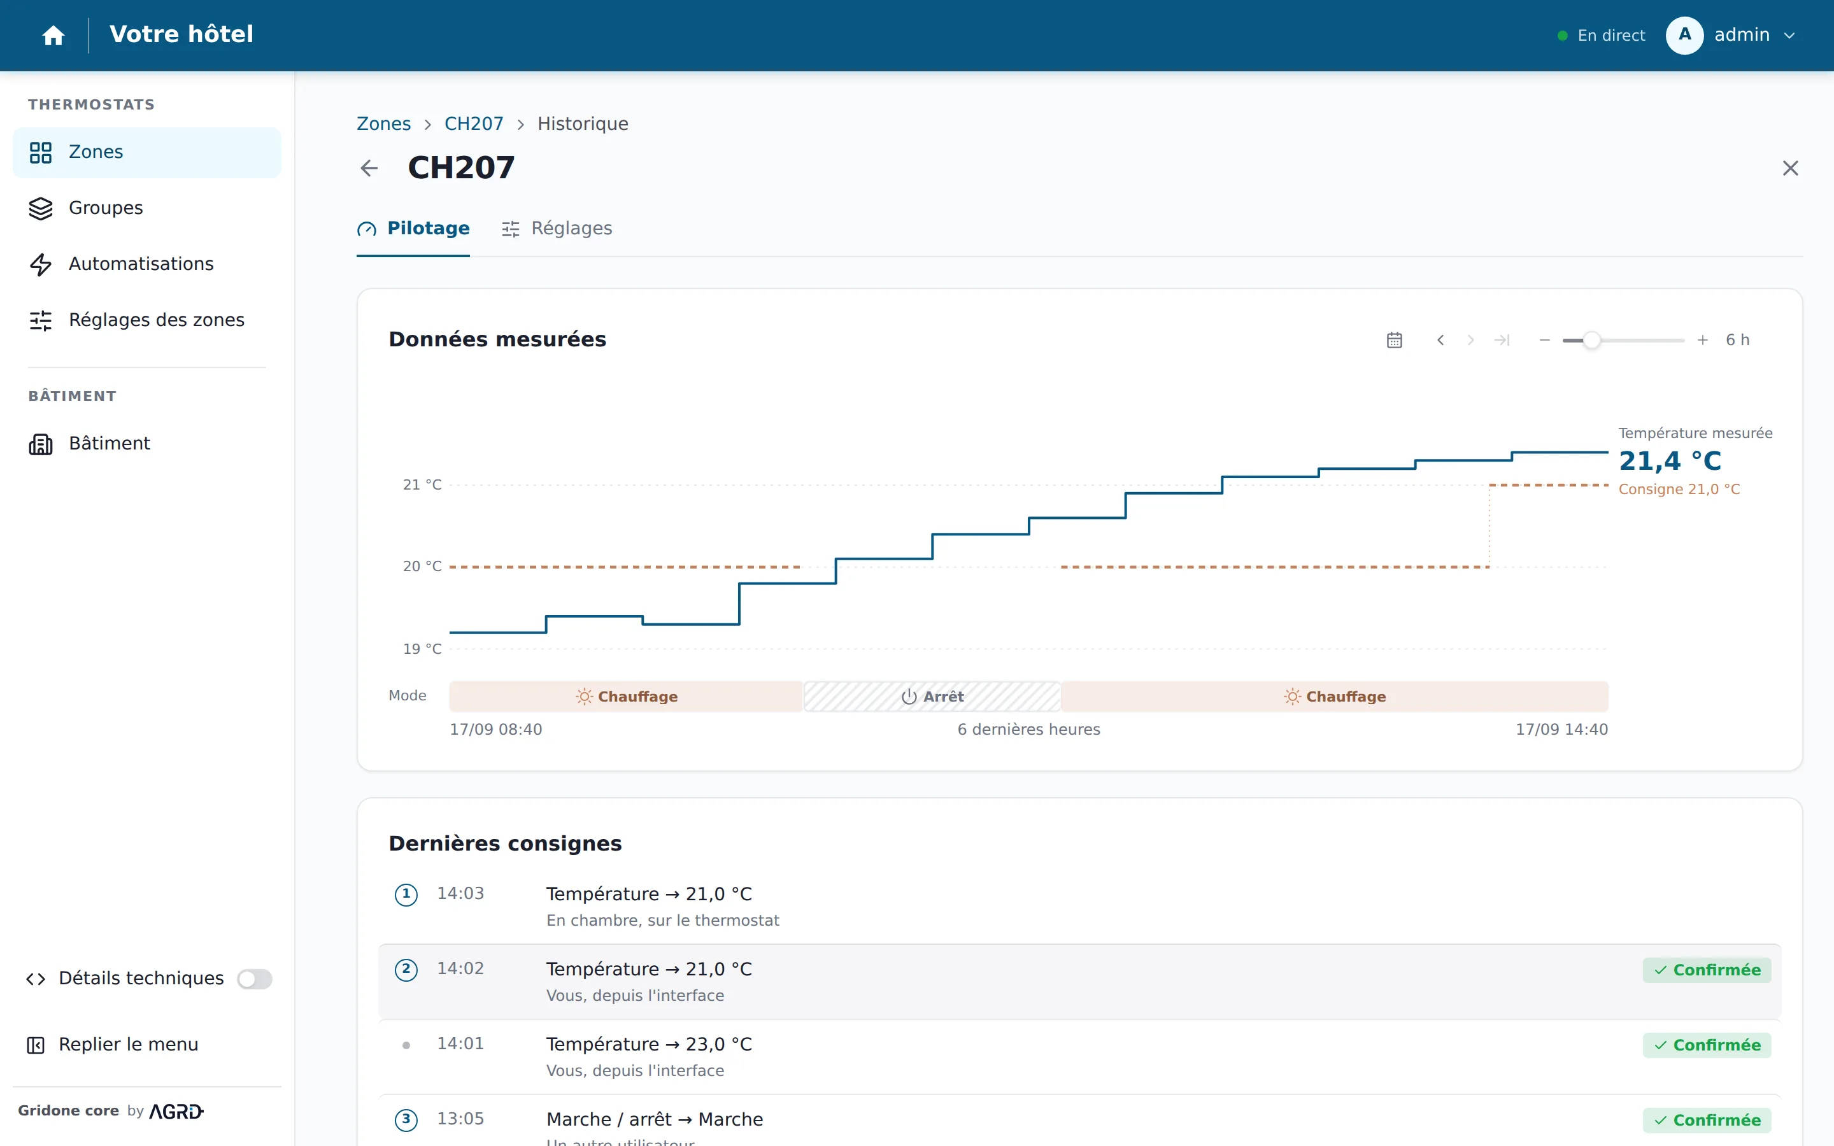This screenshot has width=1834, height=1146.
Task: Open Réglages des zones
Action: [x=147, y=321]
